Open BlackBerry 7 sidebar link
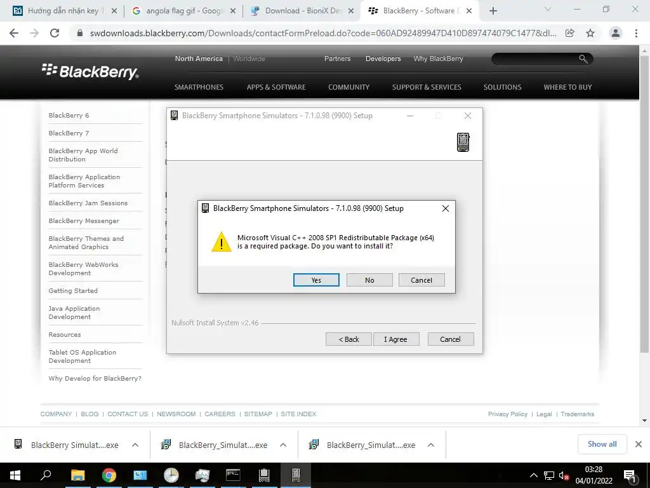650x488 pixels. [69, 133]
